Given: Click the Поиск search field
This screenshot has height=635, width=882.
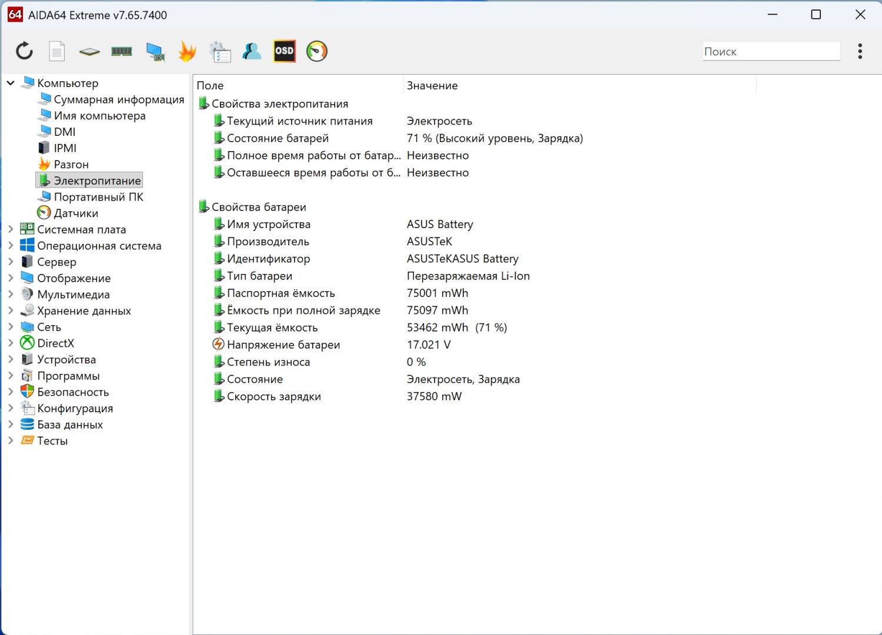Looking at the screenshot, I should coord(770,52).
